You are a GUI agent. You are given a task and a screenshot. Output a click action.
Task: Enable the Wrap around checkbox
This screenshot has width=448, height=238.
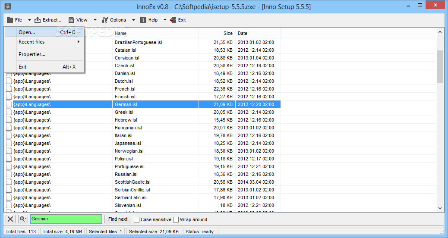pos(176,219)
